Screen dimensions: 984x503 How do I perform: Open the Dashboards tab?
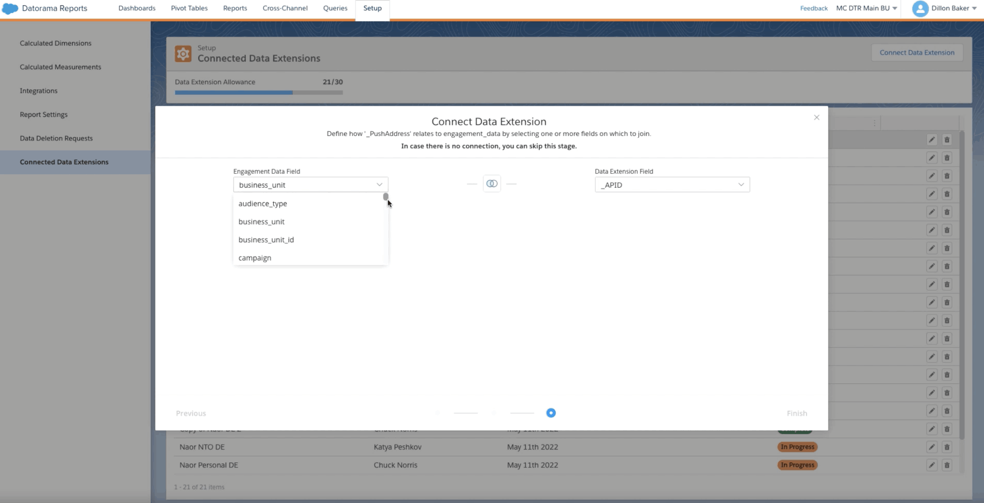137,8
